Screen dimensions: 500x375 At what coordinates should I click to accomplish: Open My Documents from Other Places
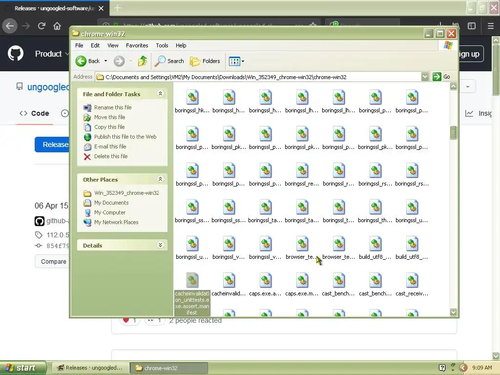click(x=111, y=203)
